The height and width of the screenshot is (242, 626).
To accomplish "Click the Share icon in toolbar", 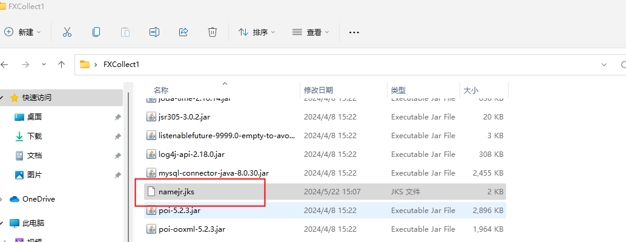I will coord(183,32).
